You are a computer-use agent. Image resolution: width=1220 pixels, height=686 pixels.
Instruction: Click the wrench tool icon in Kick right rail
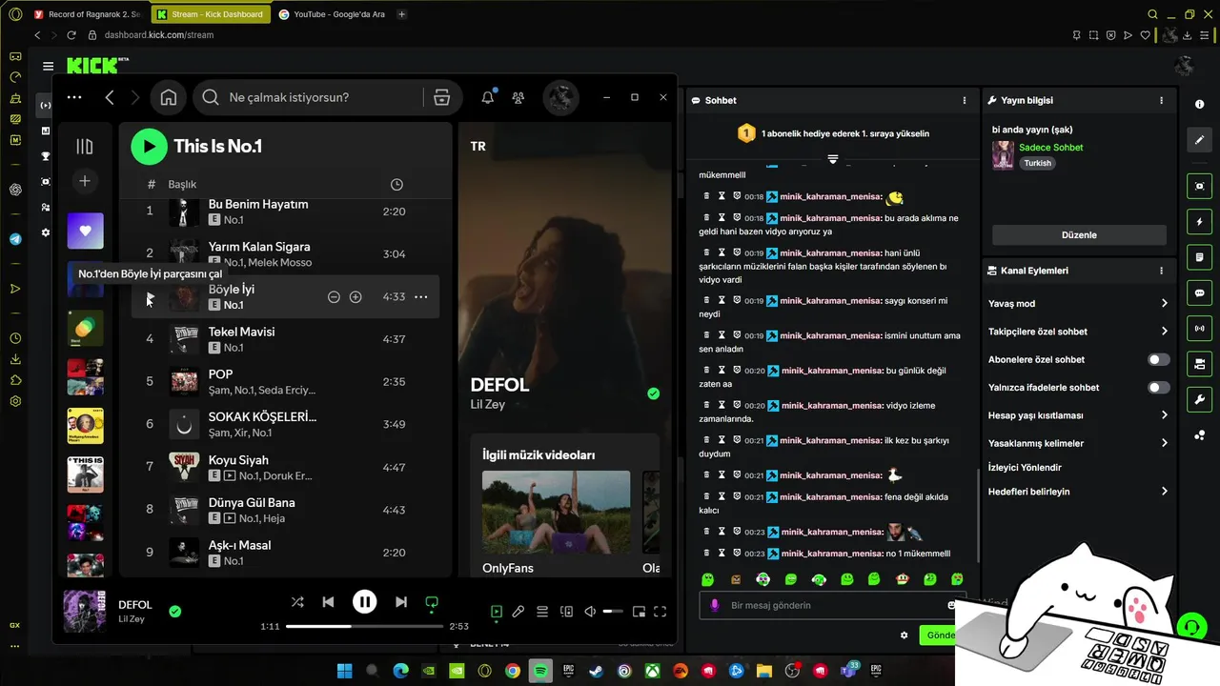pyautogui.click(x=1199, y=399)
